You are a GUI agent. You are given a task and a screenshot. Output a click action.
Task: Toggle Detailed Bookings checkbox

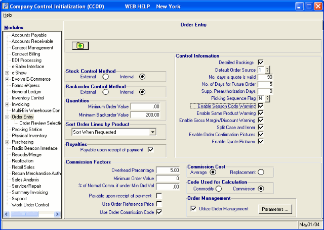tap(261, 62)
